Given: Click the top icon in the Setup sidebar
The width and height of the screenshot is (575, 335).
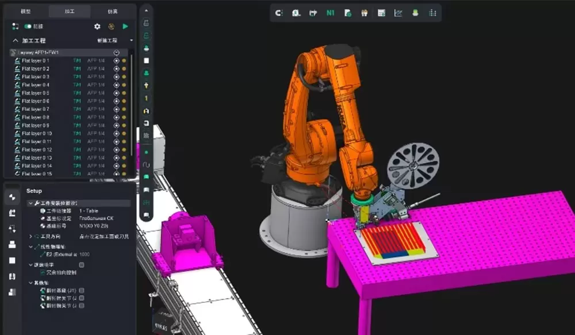Looking at the screenshot, I should pos(12,197).
